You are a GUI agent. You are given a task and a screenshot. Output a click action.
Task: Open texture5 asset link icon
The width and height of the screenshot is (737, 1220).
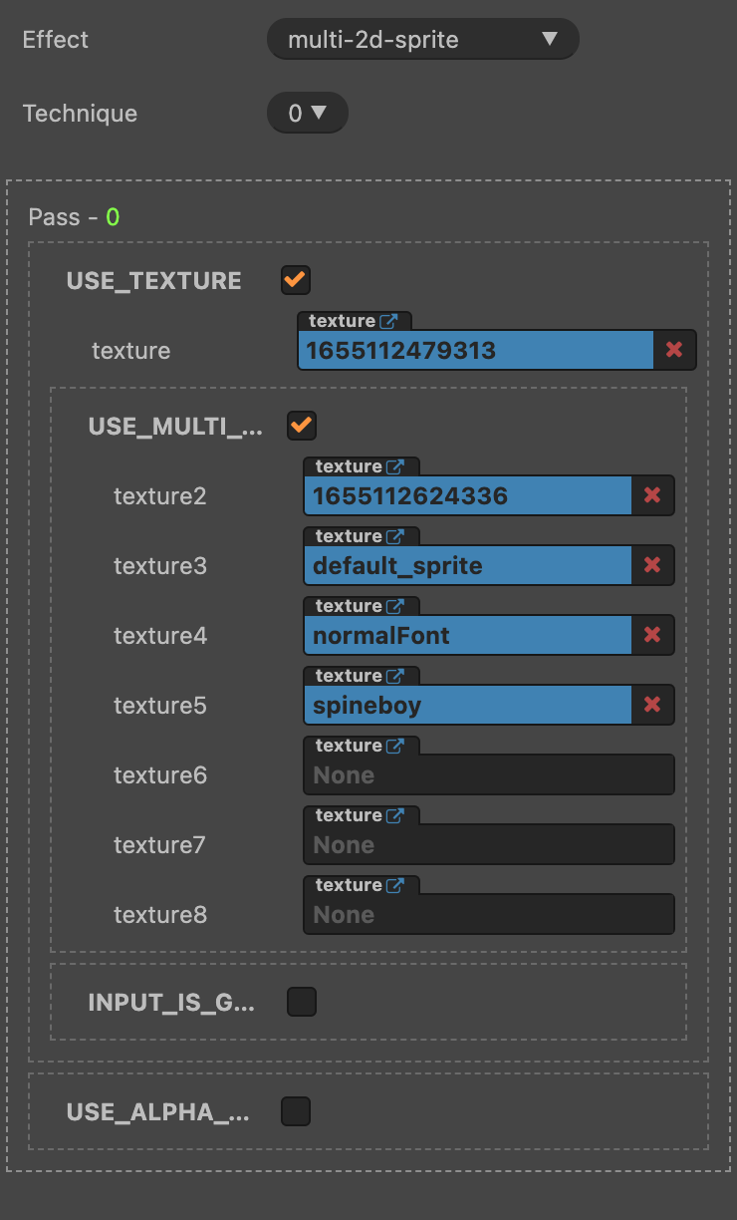click(x=396, y=676)
